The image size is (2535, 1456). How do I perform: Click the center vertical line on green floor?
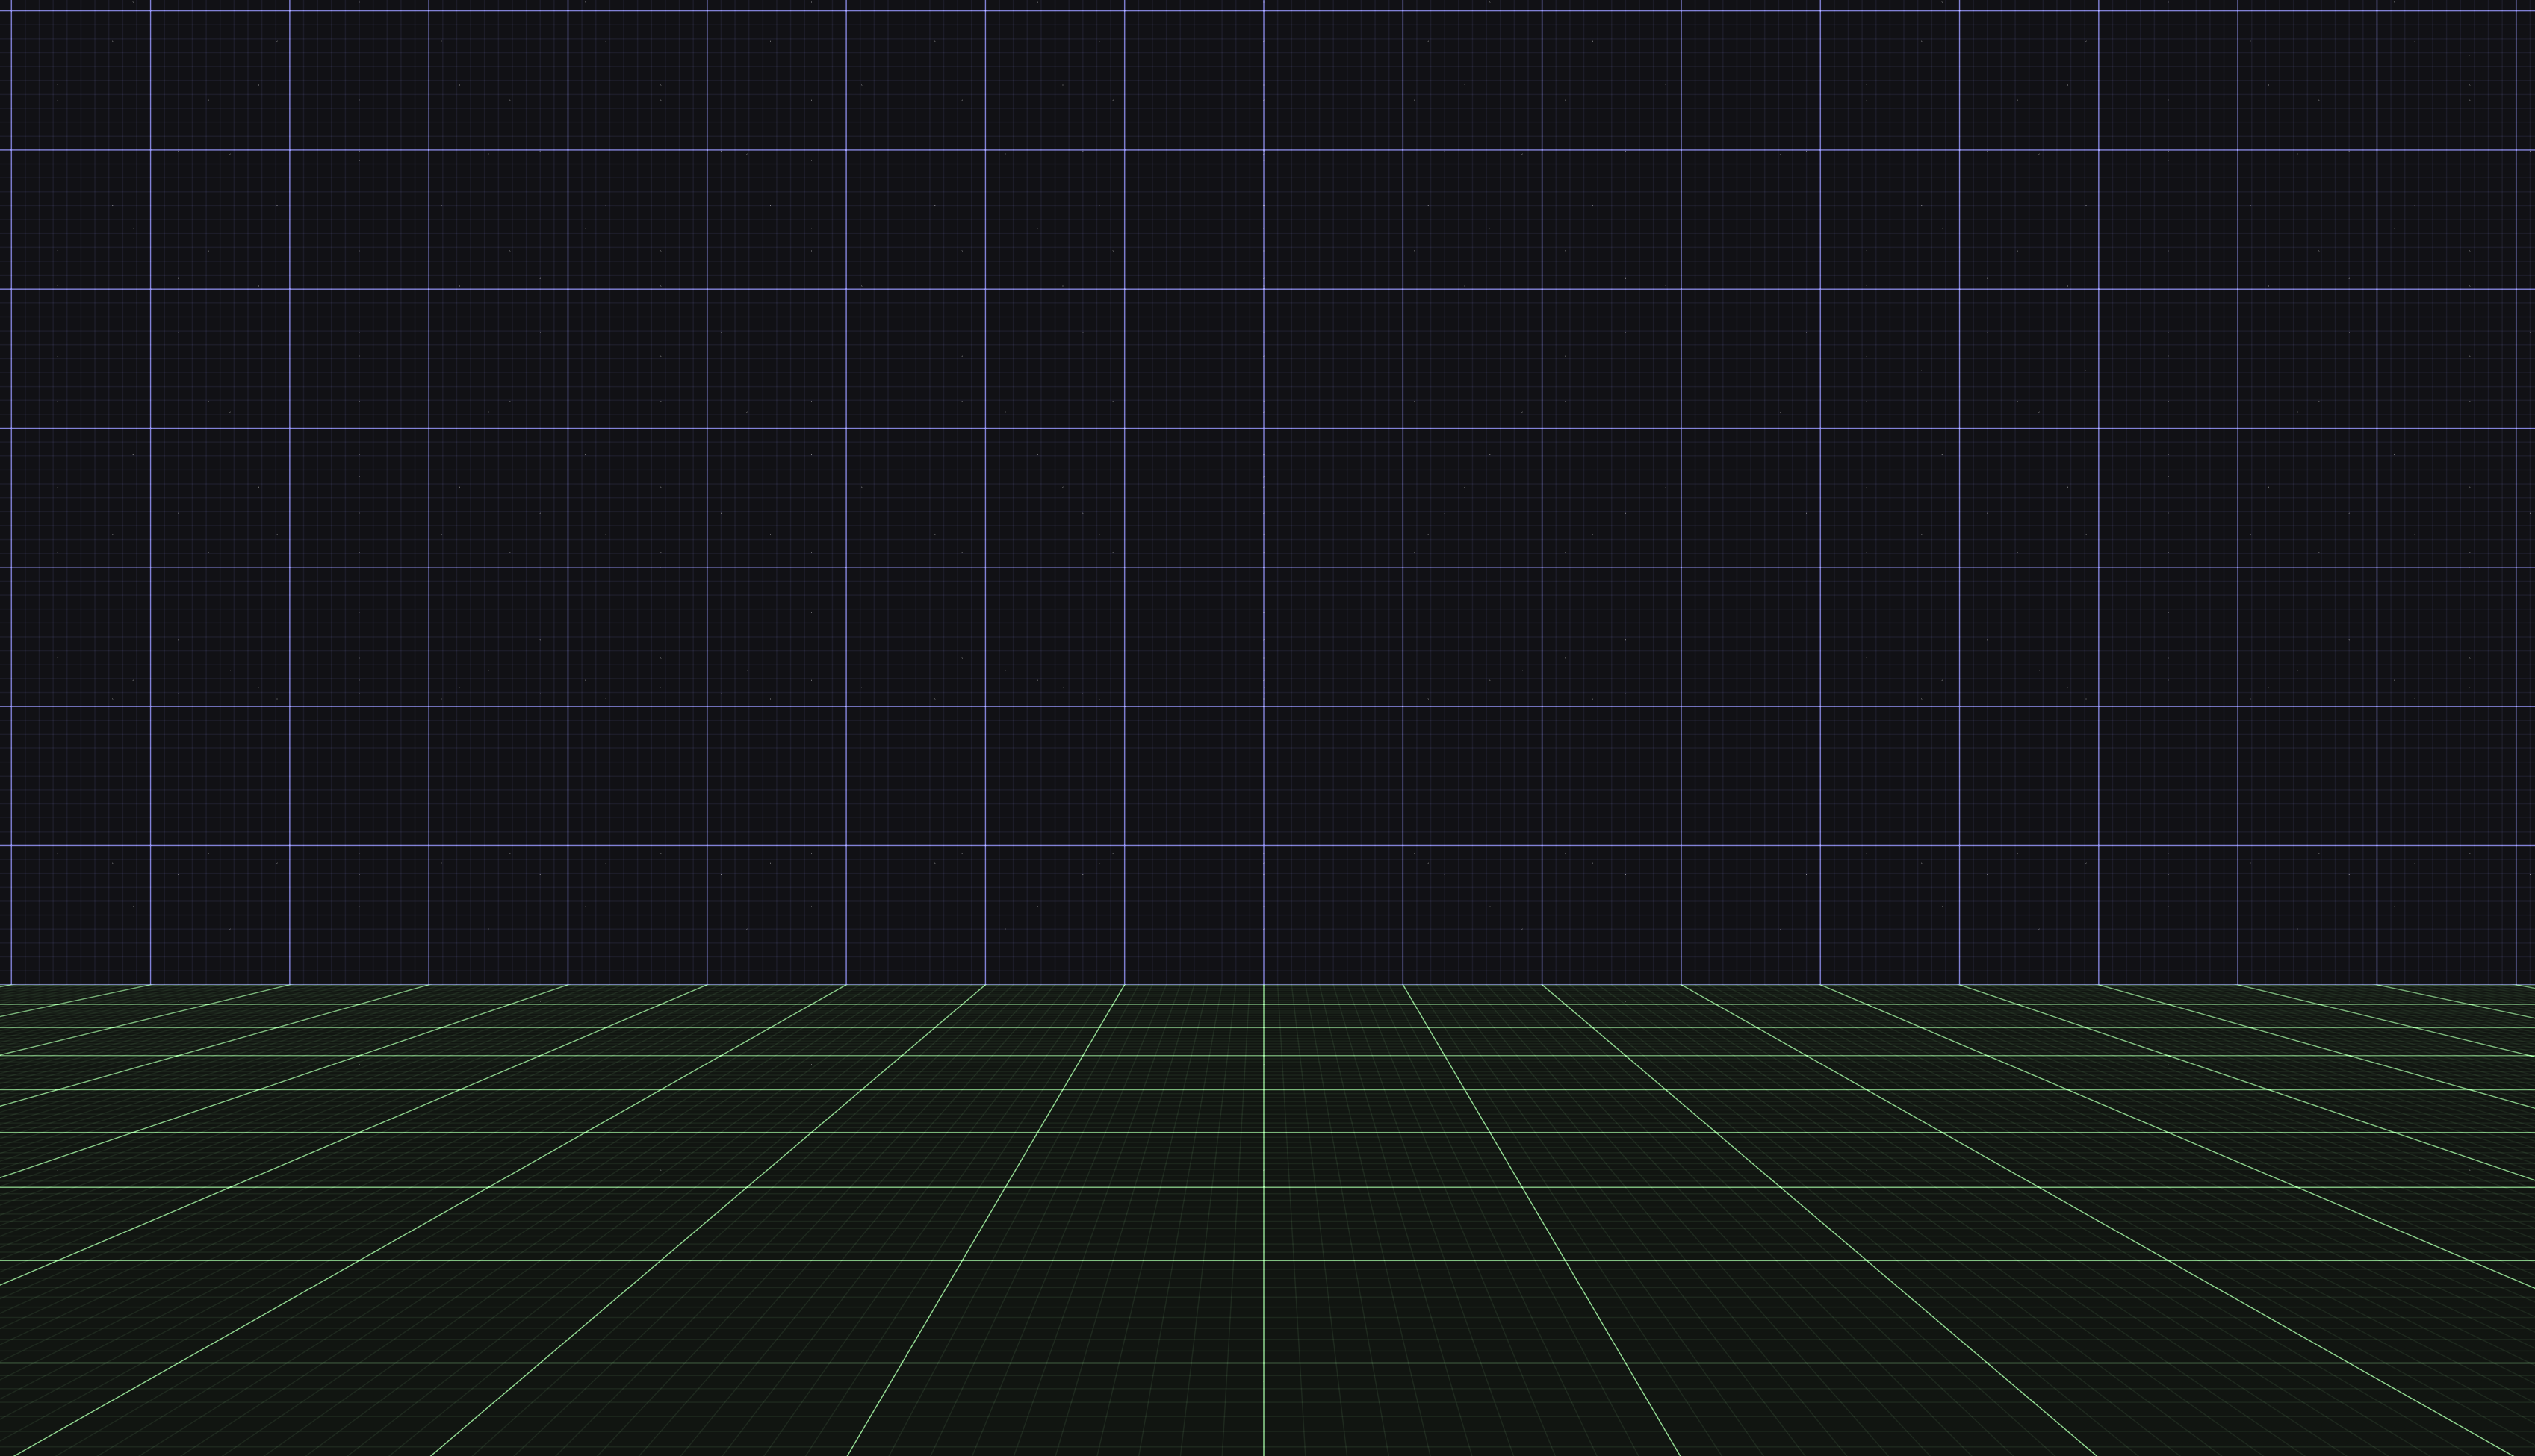tap(1263, 1220)
